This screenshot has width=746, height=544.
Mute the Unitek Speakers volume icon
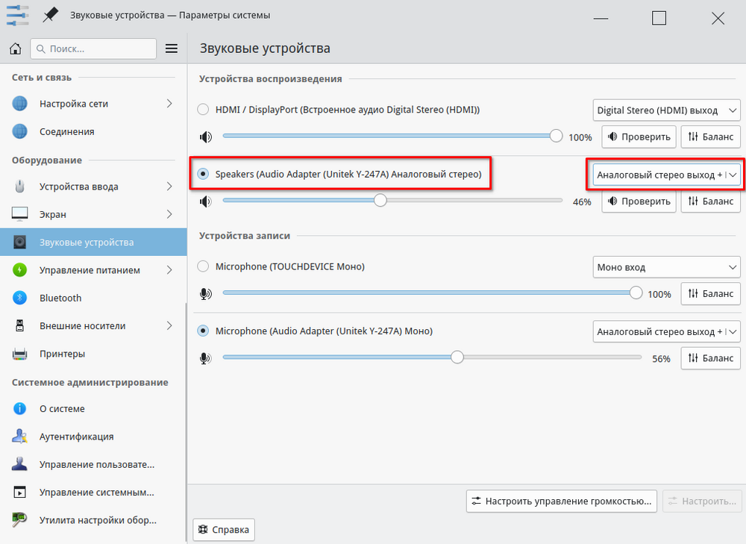206,201
